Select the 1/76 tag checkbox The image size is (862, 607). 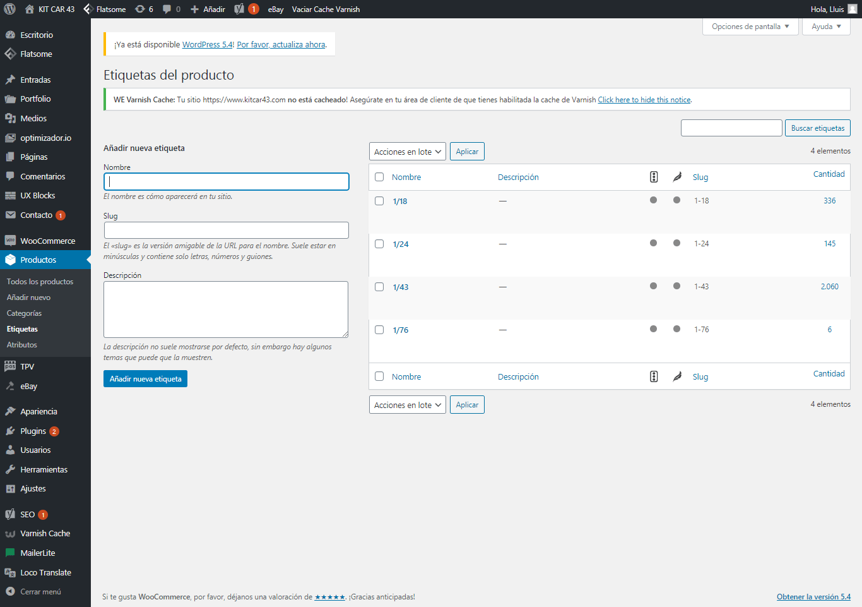click(379, 330)
